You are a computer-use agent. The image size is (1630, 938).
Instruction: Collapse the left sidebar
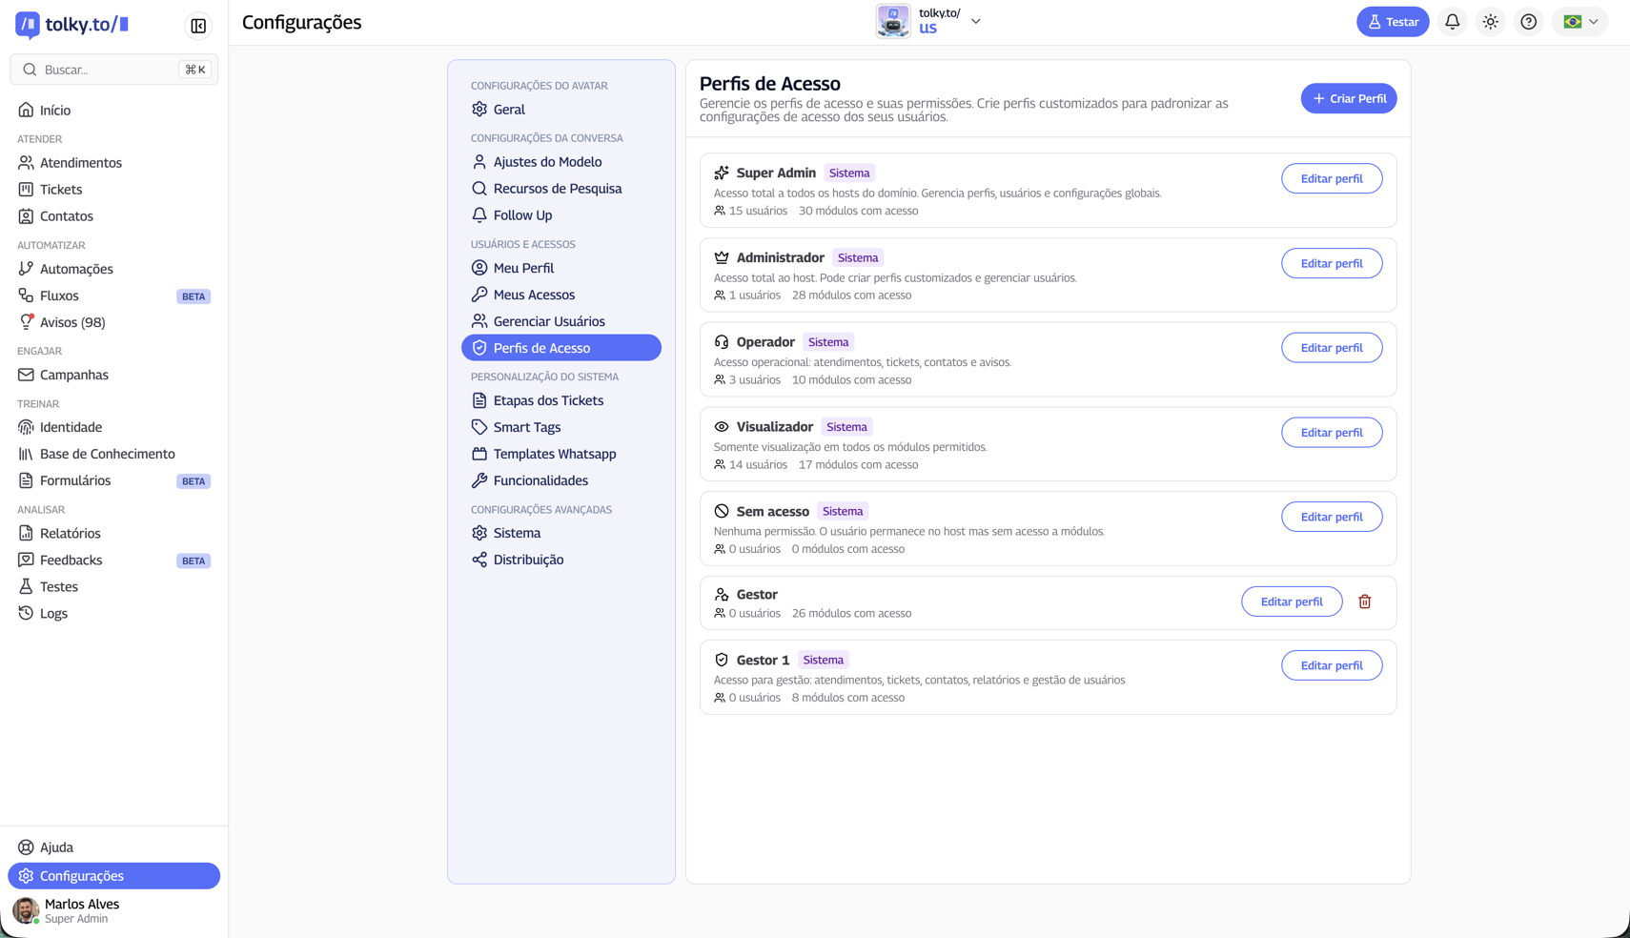(197, 26)
